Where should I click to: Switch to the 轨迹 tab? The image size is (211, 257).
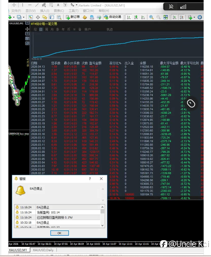point(110,29)
